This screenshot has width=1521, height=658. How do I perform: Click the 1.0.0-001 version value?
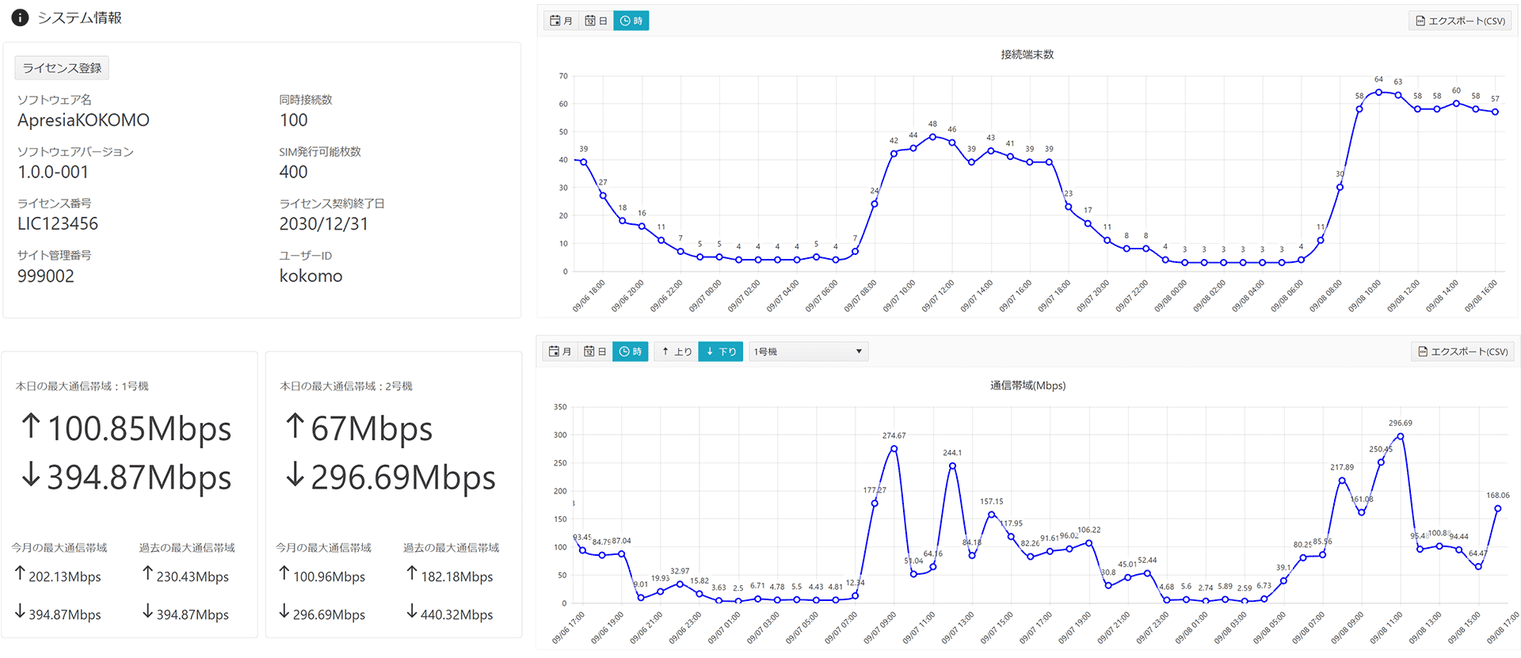pyautogui.click(x=53, y=172)
